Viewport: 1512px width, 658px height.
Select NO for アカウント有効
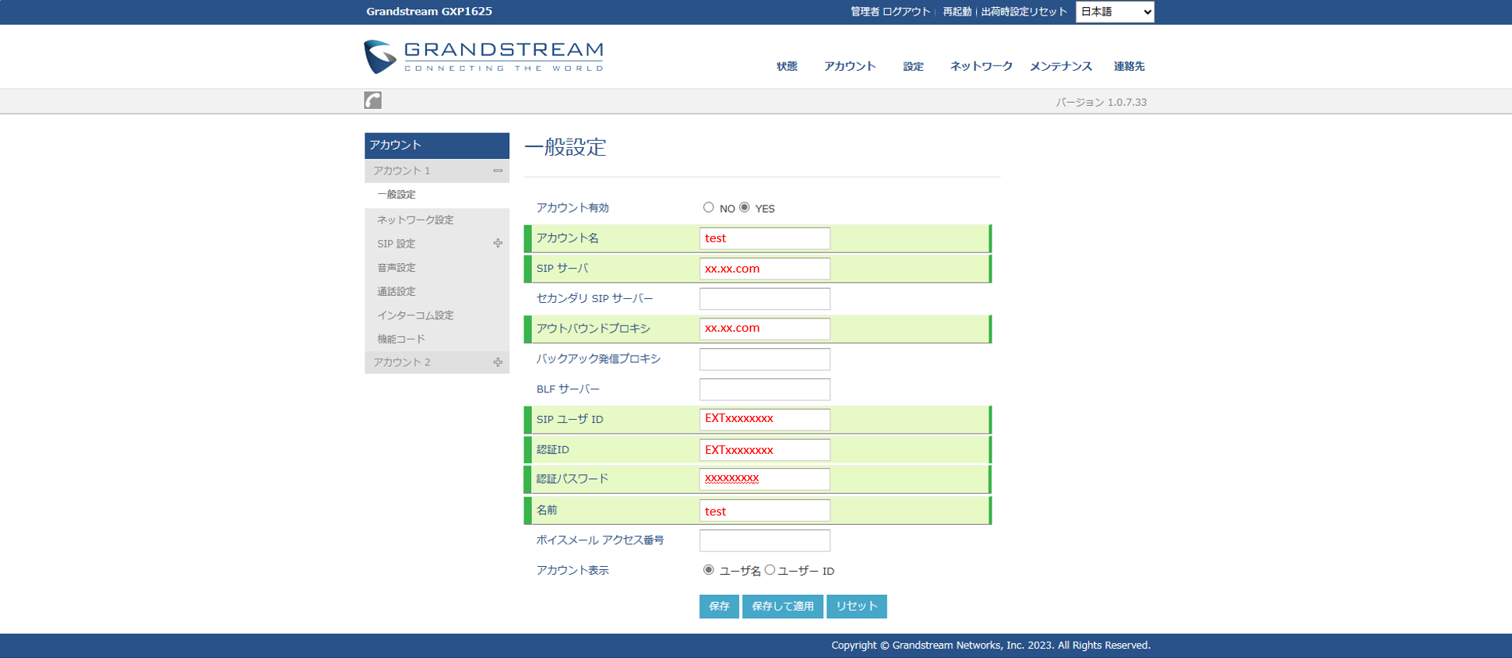pyautogui.click(x=708, y=207)
